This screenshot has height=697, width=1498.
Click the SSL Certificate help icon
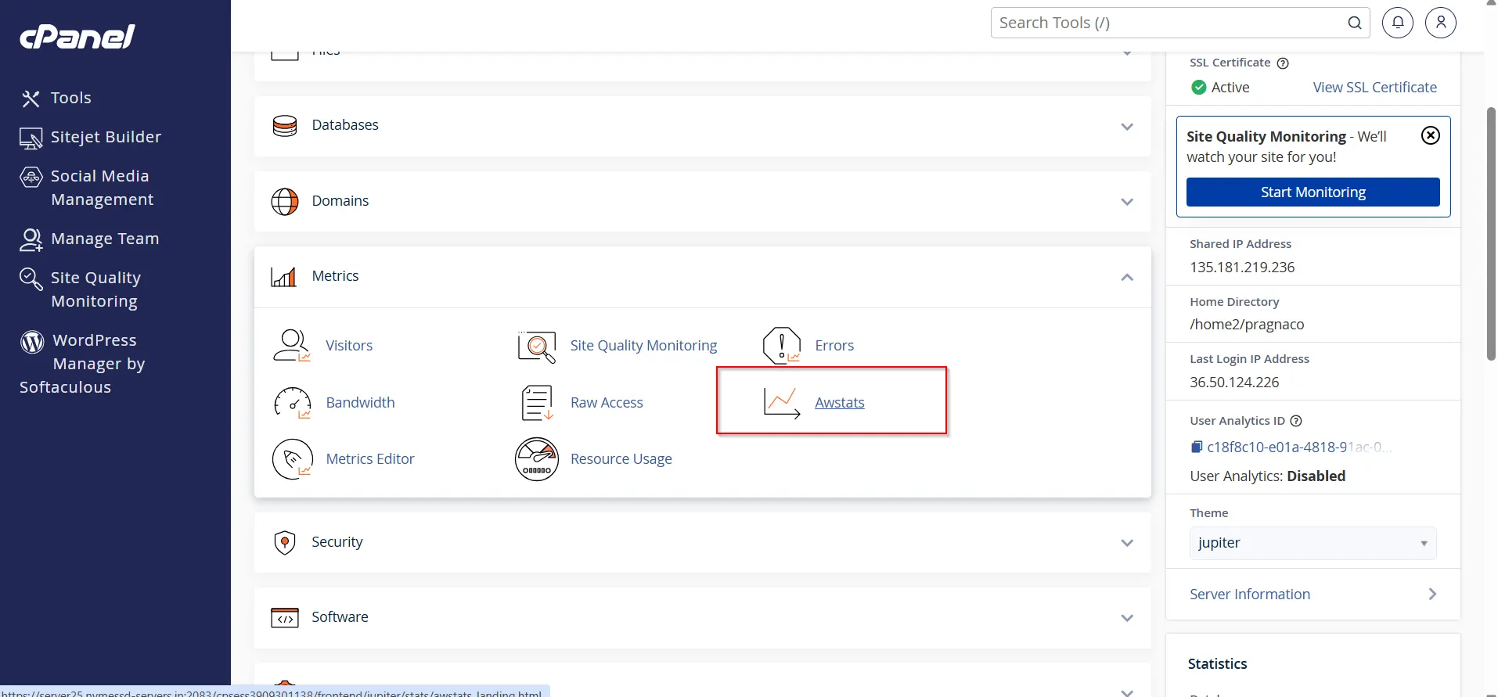coord(1283,63)
